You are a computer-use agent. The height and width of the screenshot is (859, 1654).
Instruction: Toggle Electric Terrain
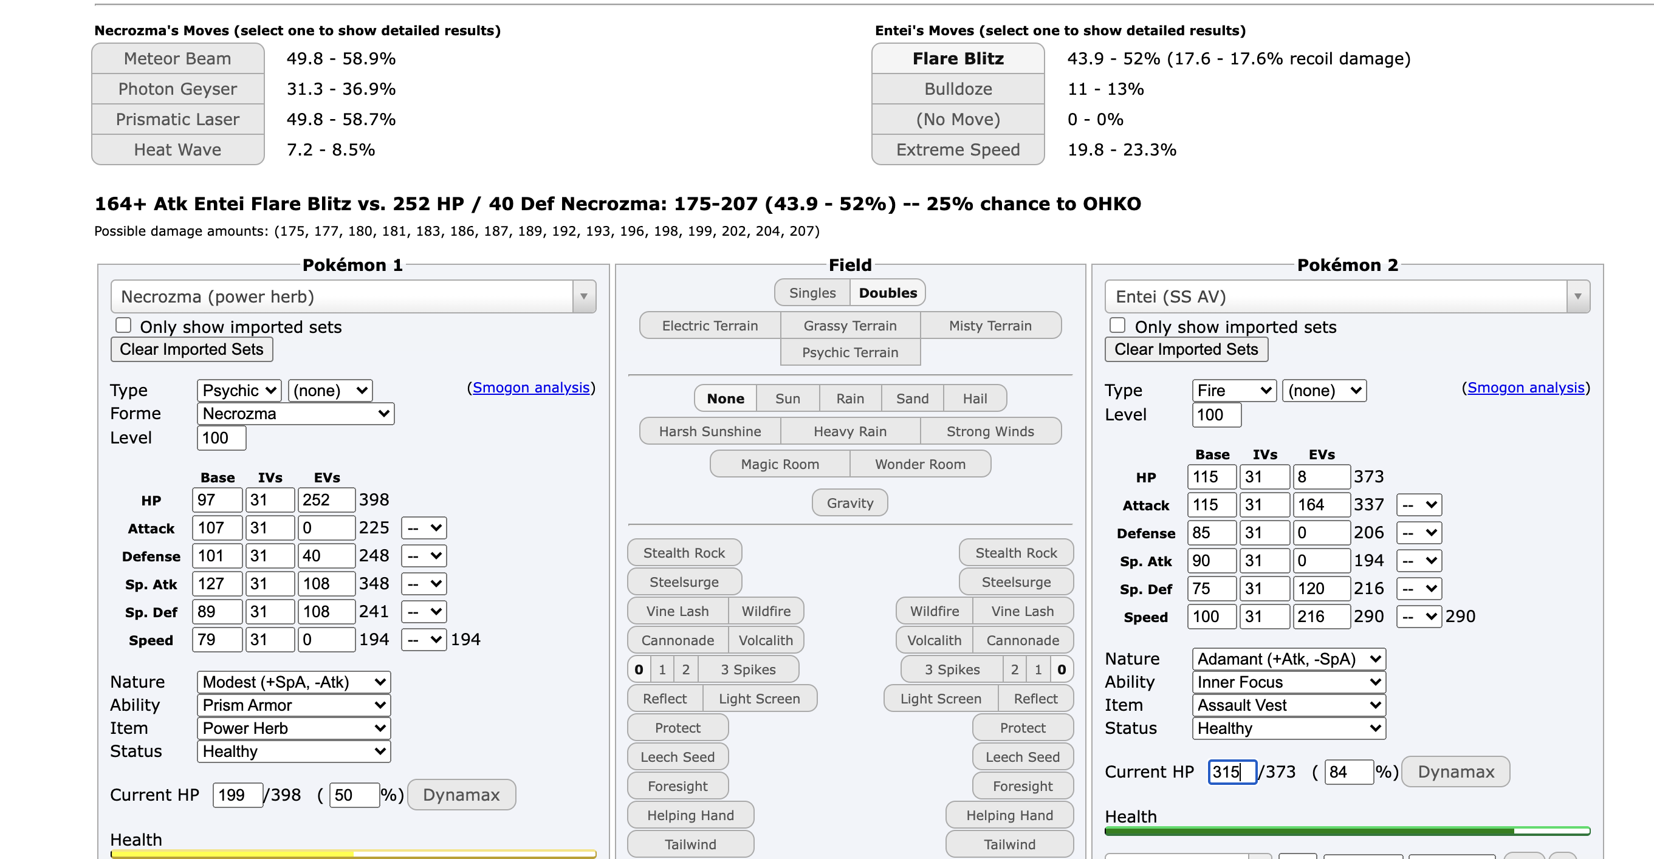pos(710,326)
